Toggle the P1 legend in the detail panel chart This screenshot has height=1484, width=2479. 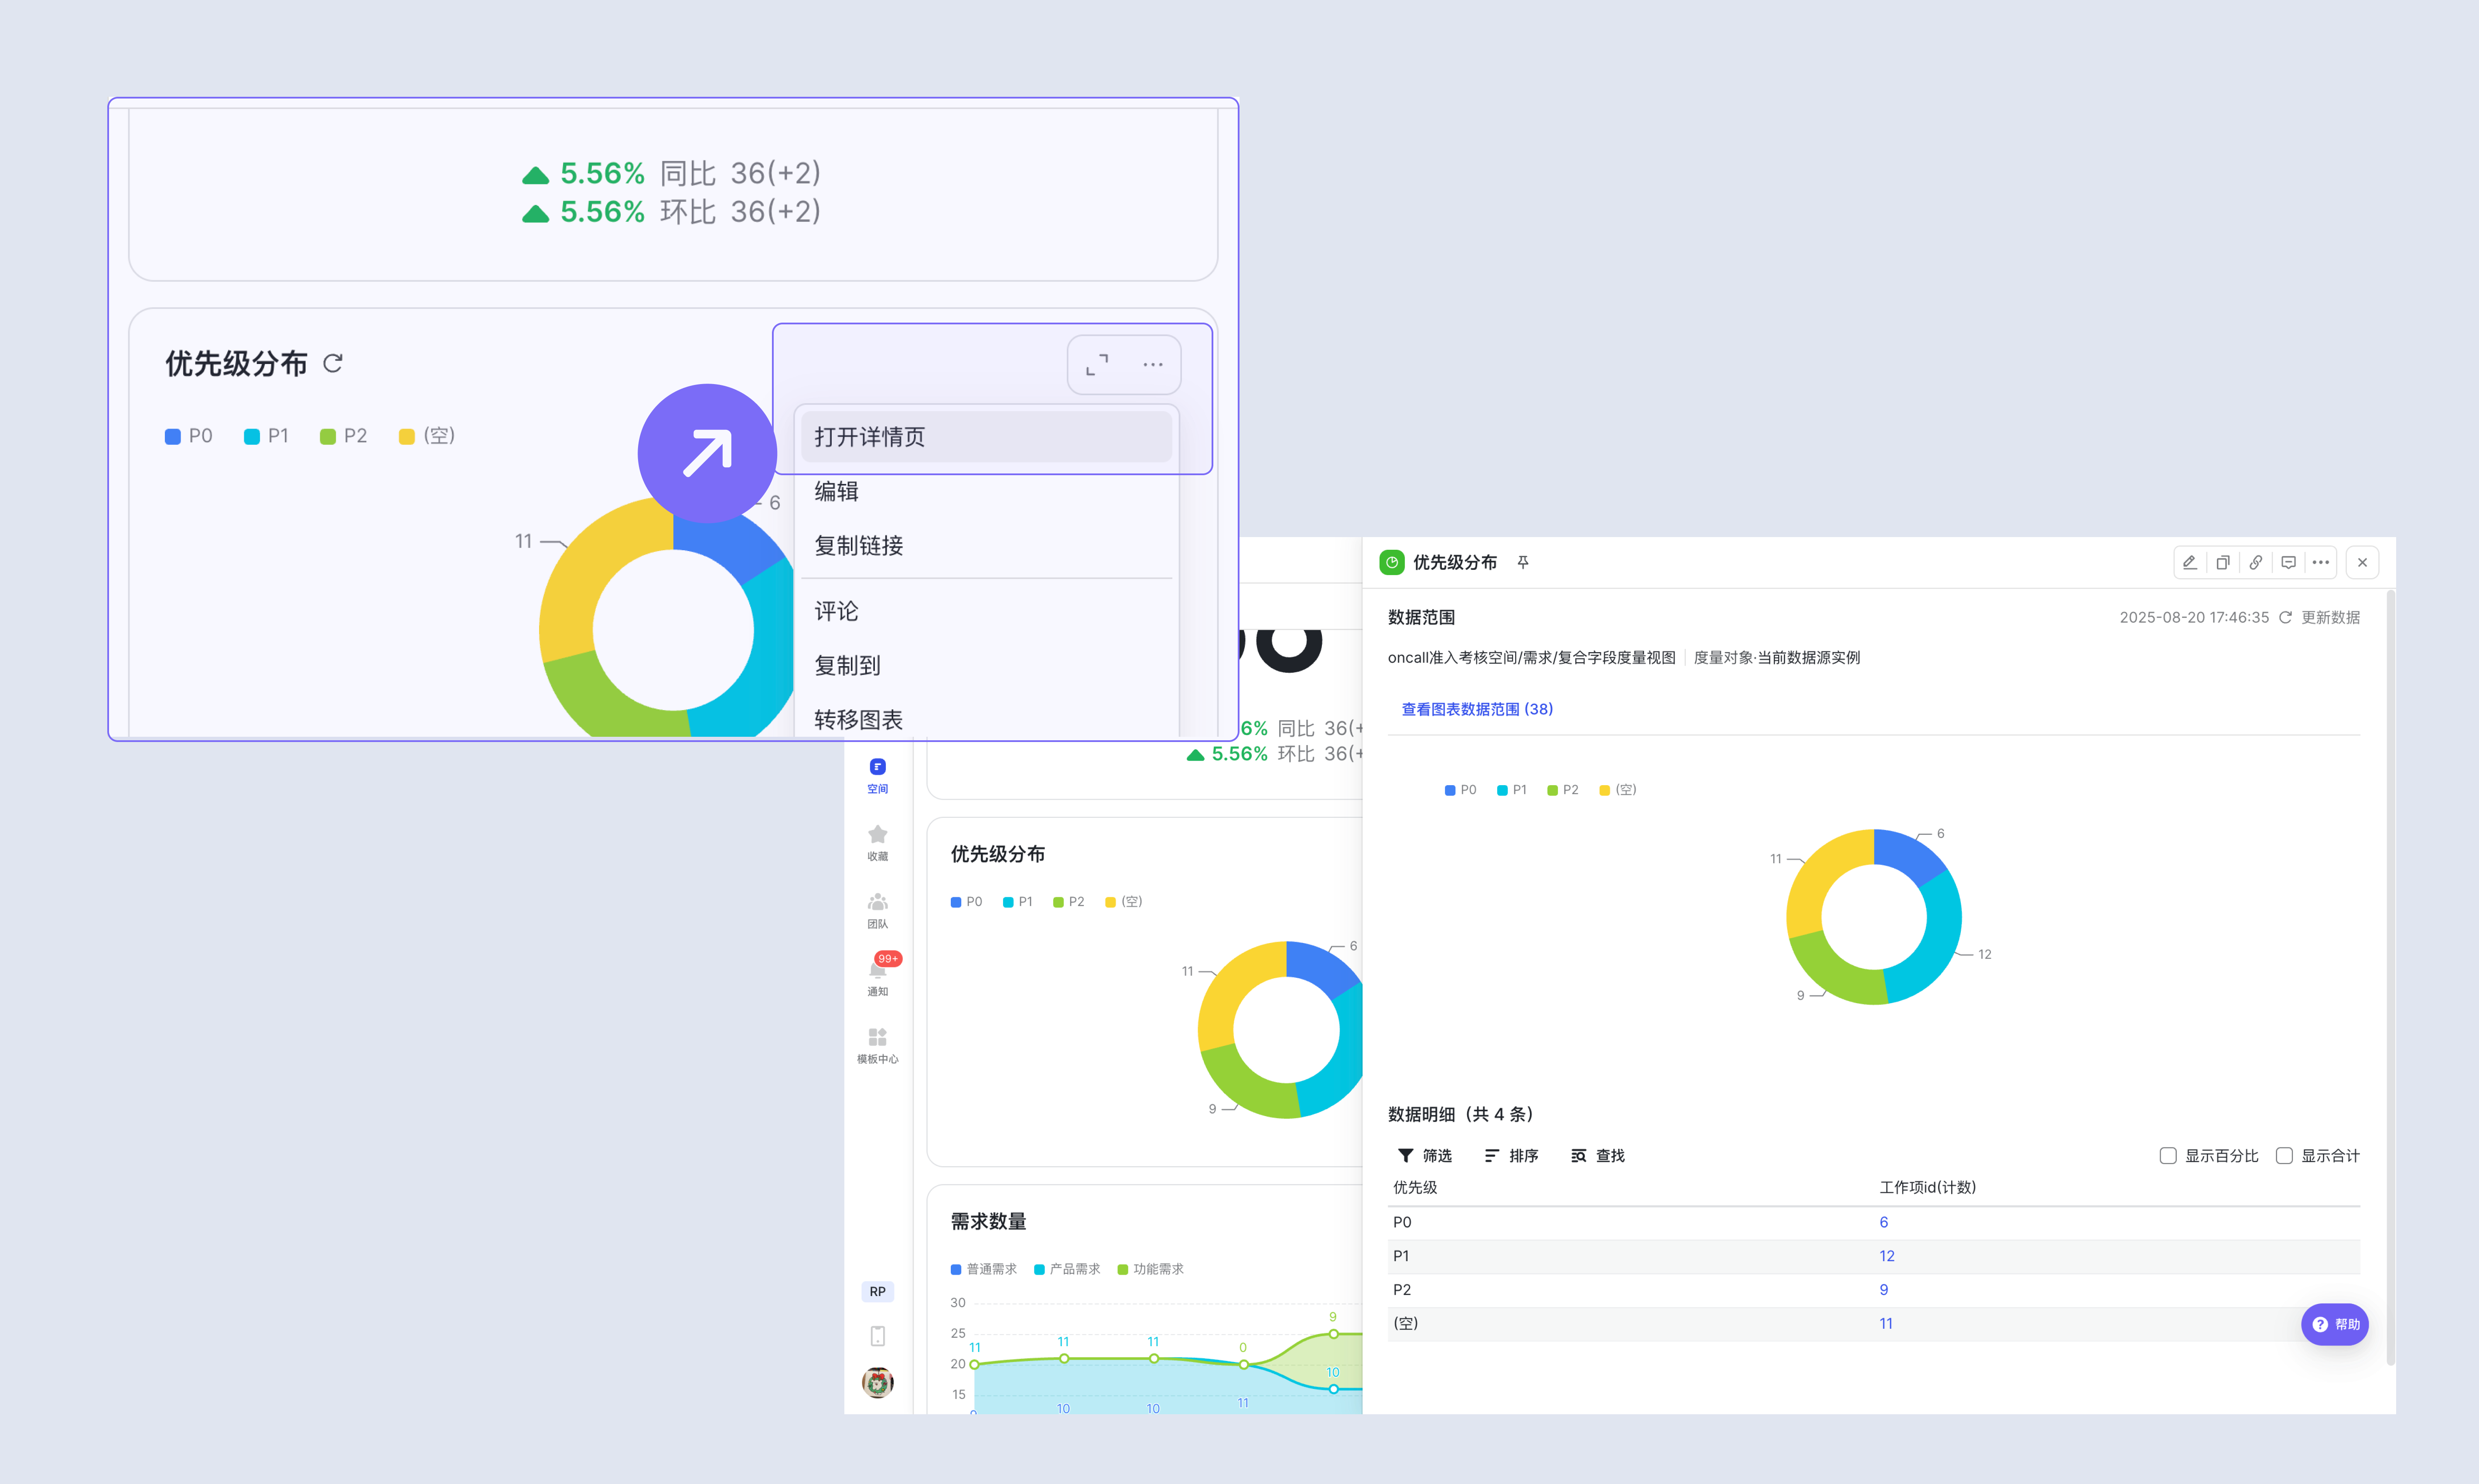(x=1512, y=790)
